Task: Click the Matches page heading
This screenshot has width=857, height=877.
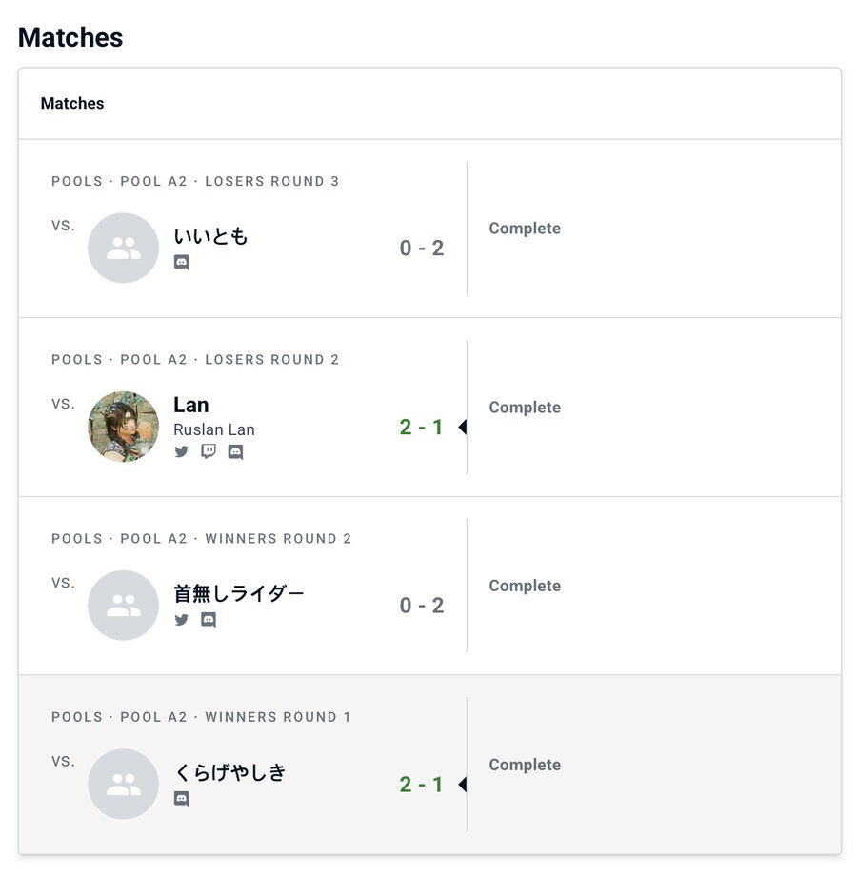Action: 70,37
